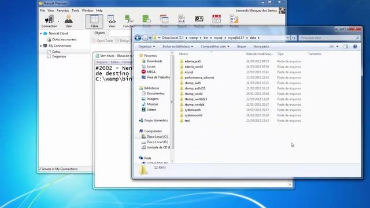Open the address bar history dropdown
Screen dimensions: 370x208
[x=288, y=38]
